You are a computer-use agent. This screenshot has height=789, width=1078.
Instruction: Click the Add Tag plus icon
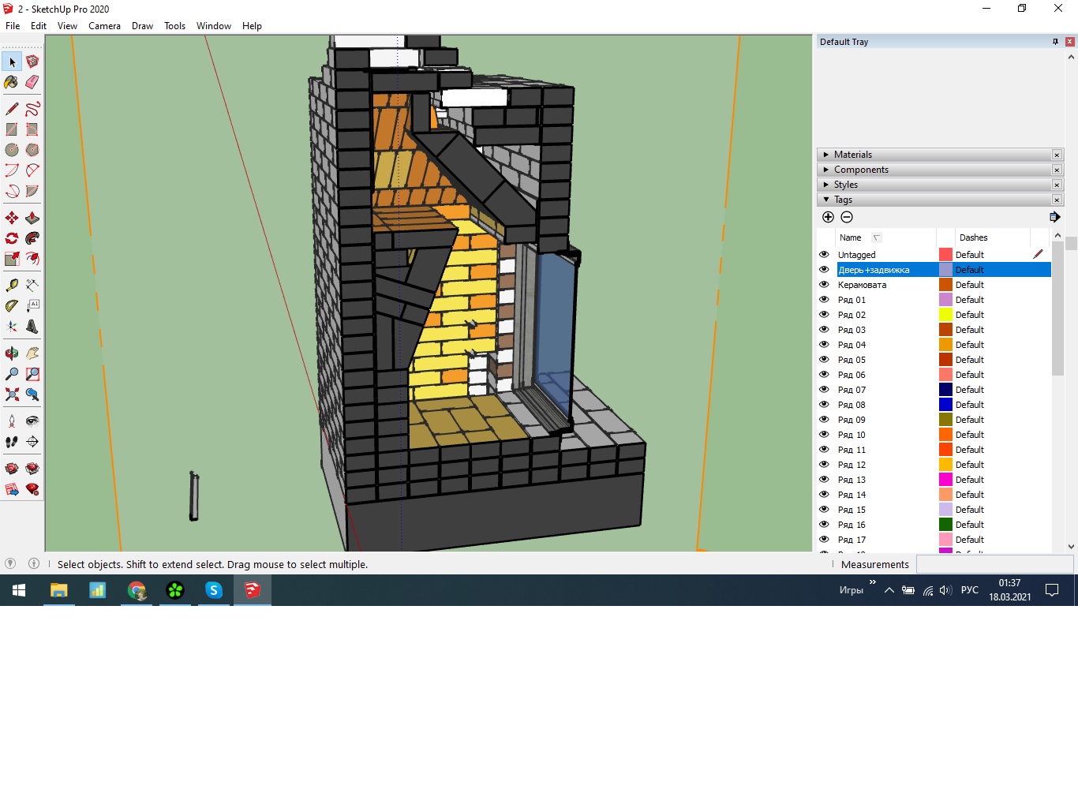(x=828, y=217)
